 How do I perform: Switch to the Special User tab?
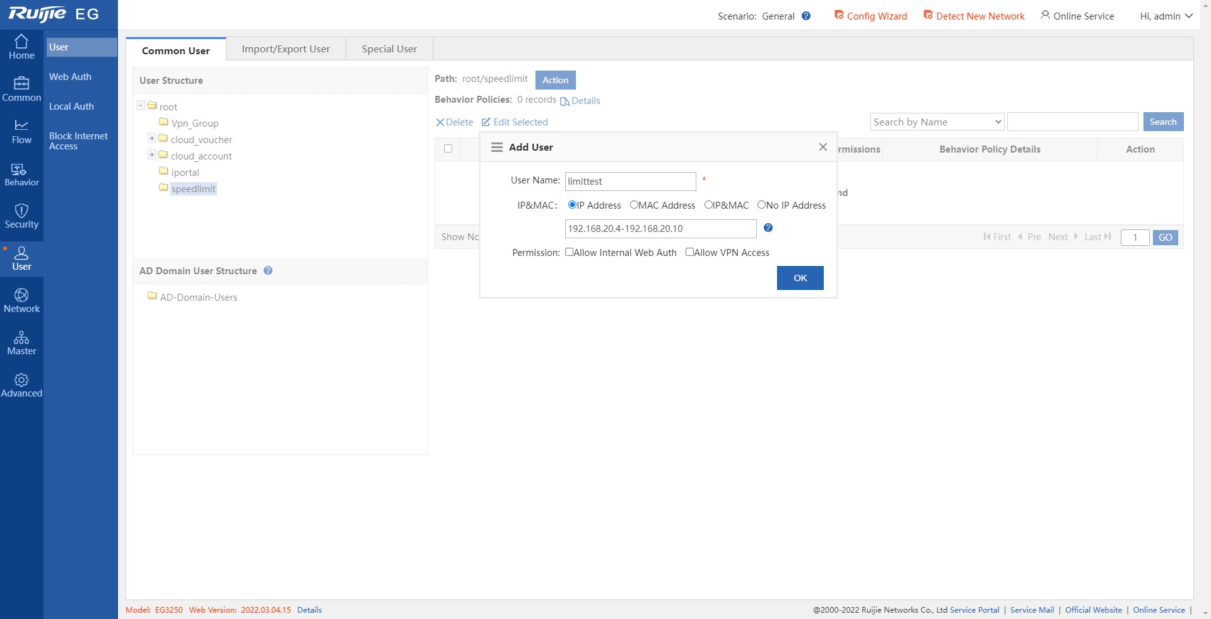pyautogui.click(x=389, y=49)
